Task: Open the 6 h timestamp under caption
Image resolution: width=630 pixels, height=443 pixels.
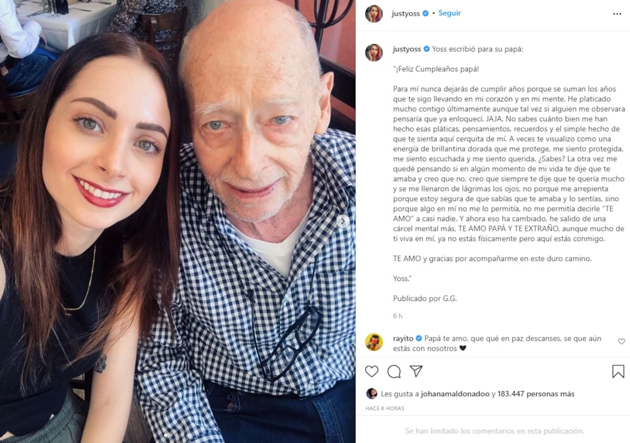Action: [398, 316]
